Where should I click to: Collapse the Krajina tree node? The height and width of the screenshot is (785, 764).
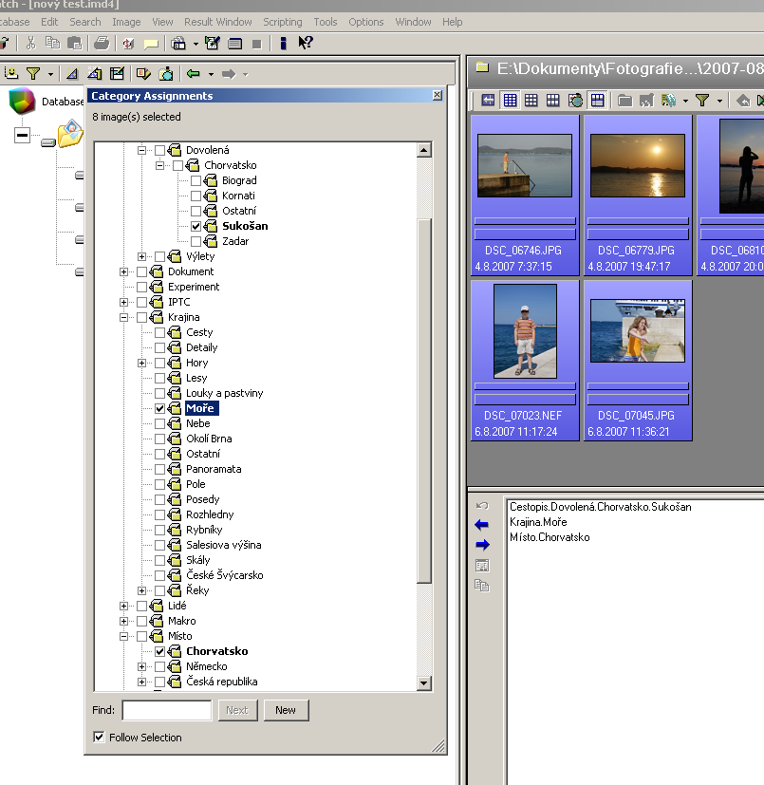pyautogui.click(x=123, y=317)
